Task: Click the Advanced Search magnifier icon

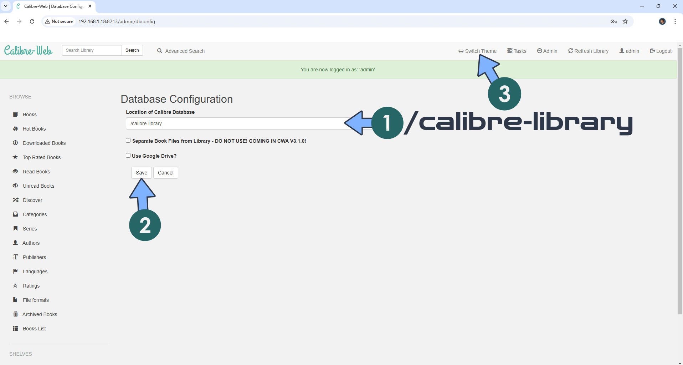Action: pos(160,51)
